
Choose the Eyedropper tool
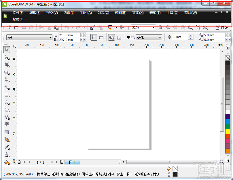click(7, 147)
